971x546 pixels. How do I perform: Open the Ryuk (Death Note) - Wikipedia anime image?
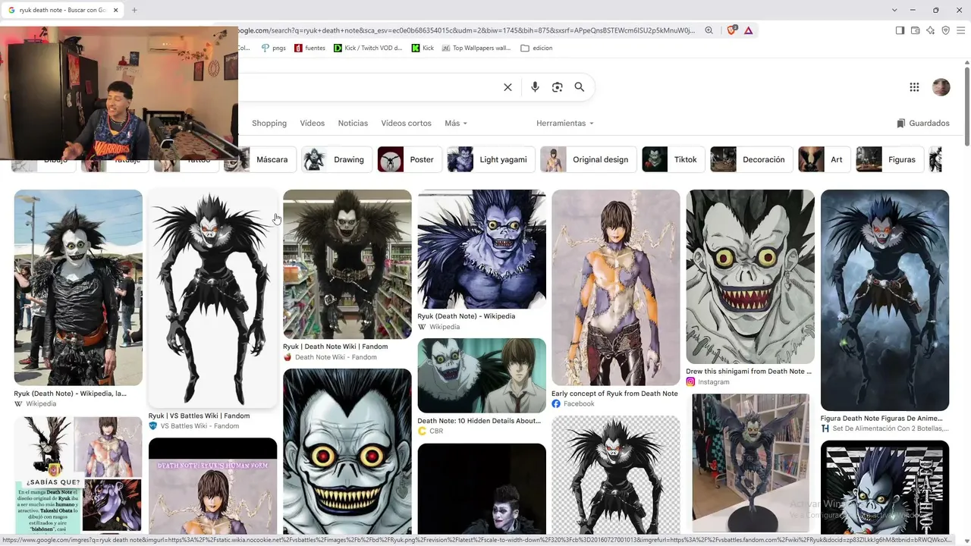click(482, 249)
